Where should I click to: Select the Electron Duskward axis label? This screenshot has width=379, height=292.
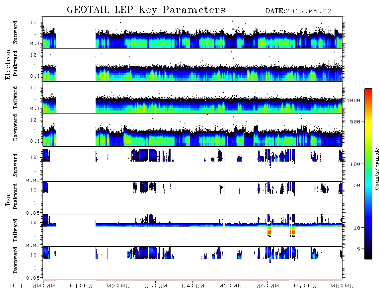pos(15,64)
